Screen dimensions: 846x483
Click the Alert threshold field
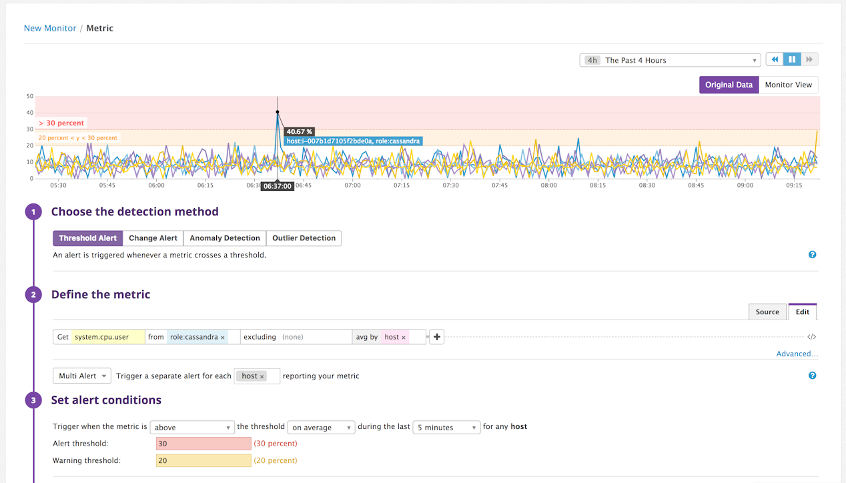203,444
